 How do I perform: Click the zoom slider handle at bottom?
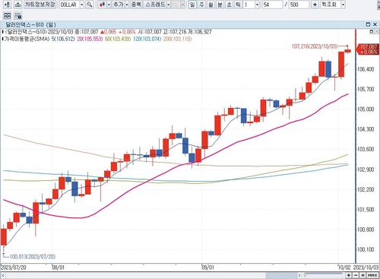click(x=306, y=274)
